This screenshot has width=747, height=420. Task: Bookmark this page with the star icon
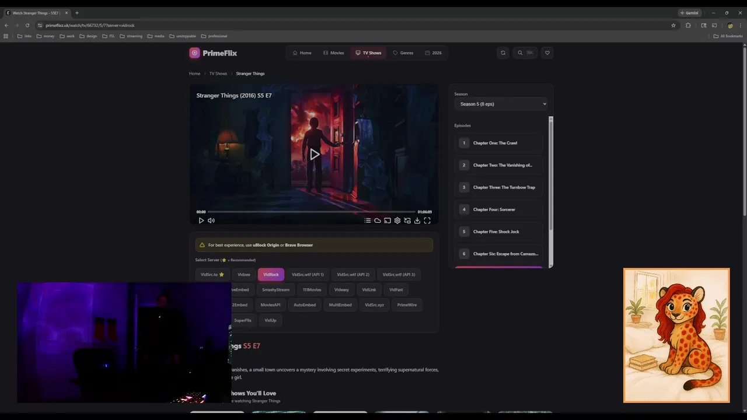[x=673, y=26]
